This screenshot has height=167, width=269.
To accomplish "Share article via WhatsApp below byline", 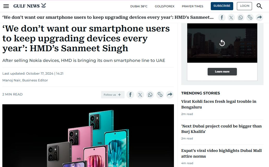I will (150, 95).
